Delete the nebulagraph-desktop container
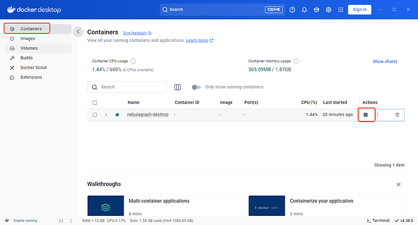Screen dimensions: 418x225 397,115
